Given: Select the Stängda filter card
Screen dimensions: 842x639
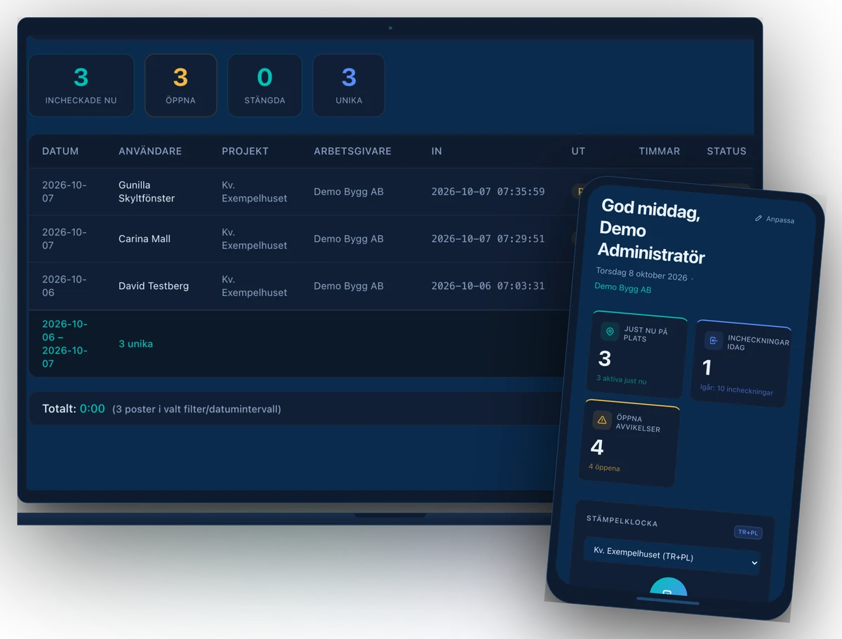Looking at the screenshot, I should 265,86.
